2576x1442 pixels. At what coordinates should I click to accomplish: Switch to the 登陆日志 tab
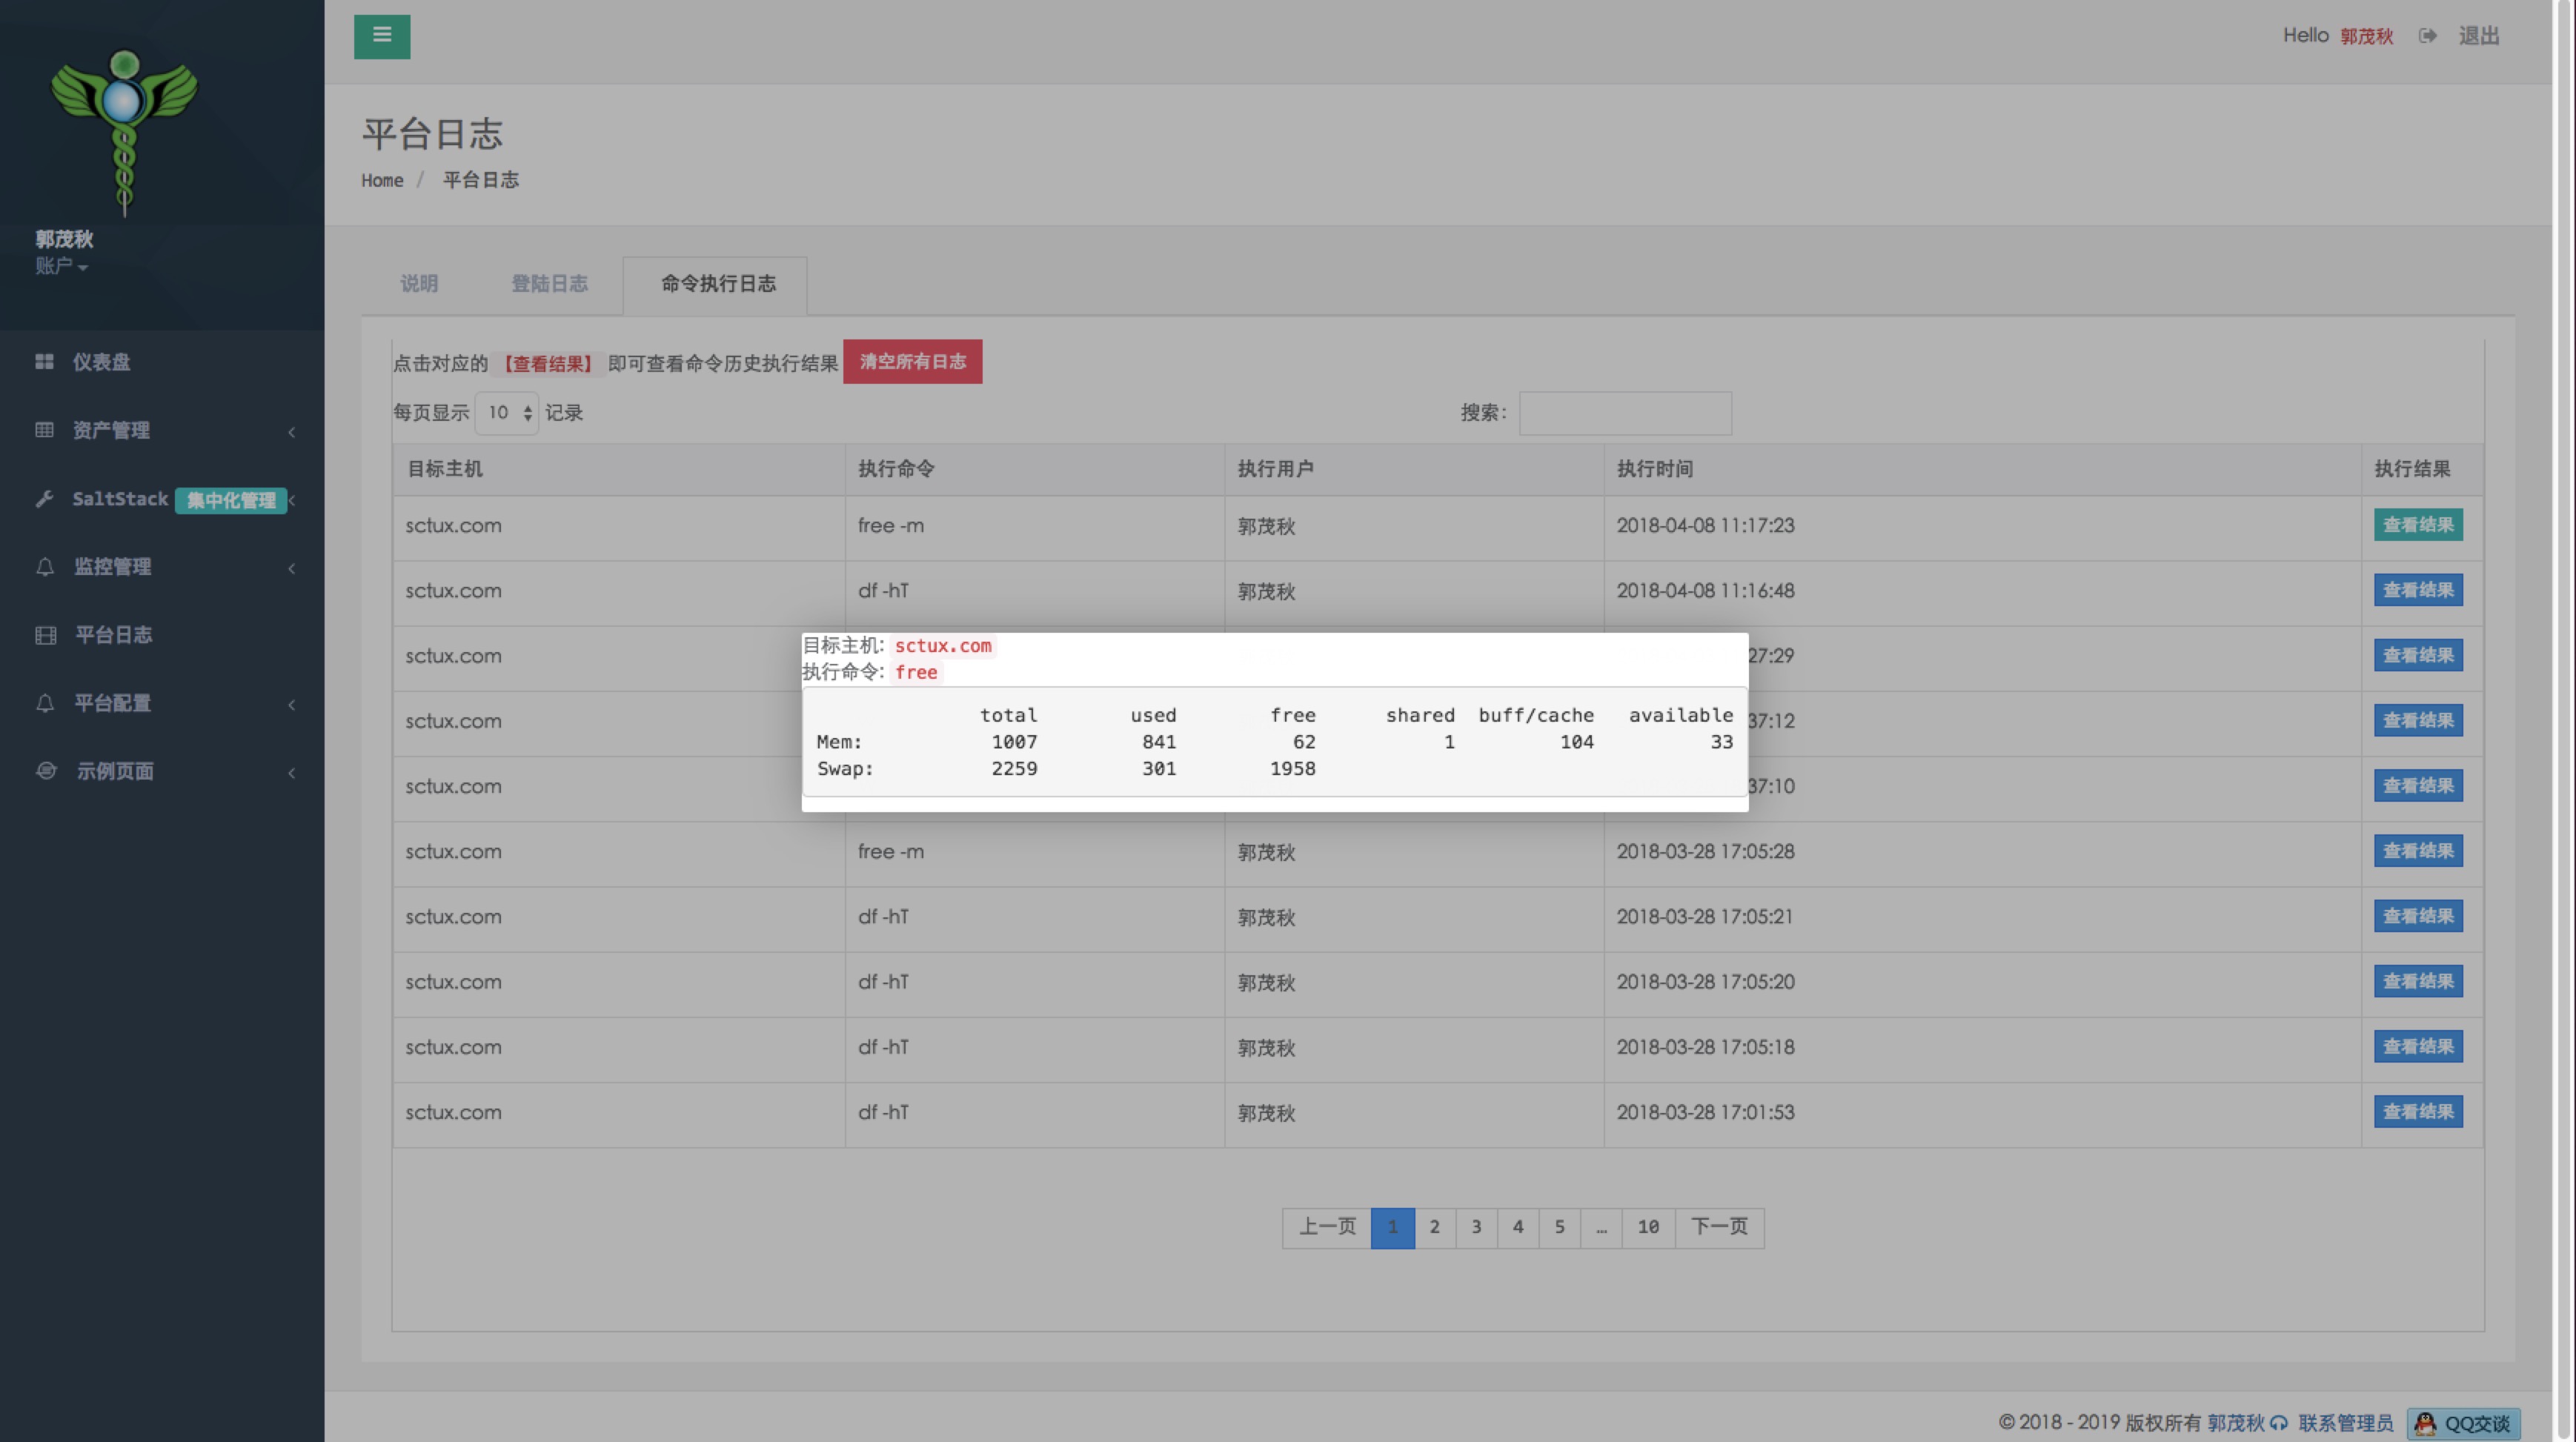click(549, 284)
